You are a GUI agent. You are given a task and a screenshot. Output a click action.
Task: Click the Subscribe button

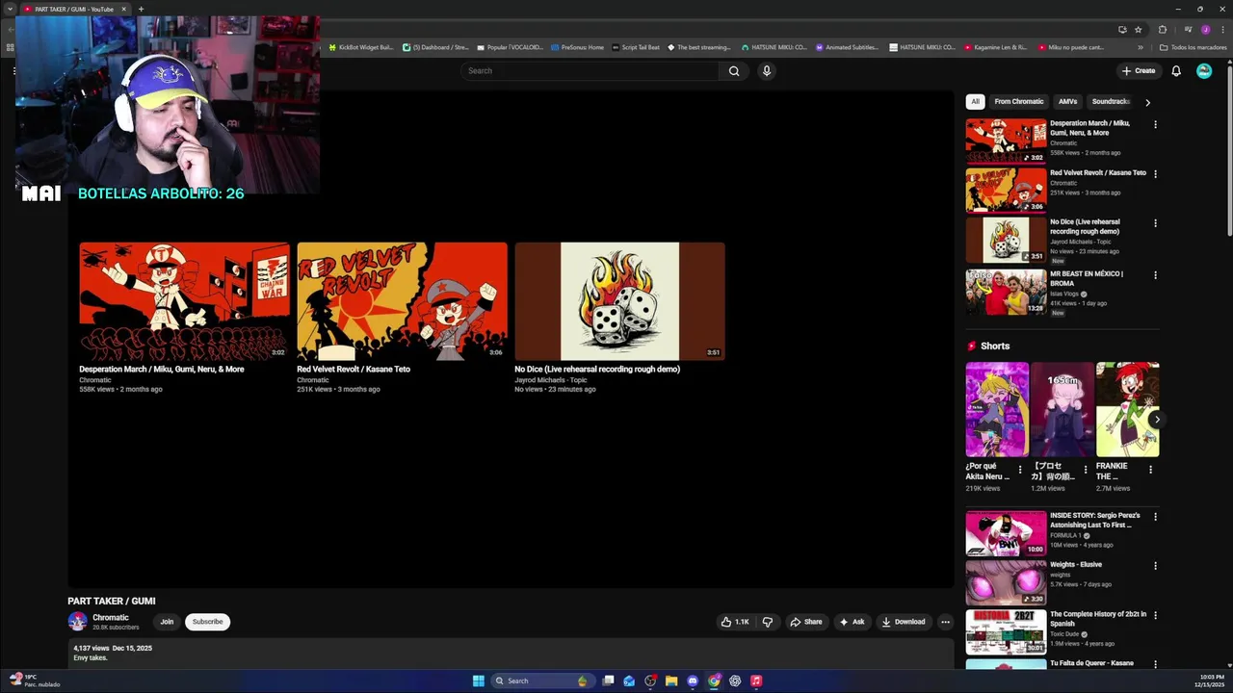(207, 622)
